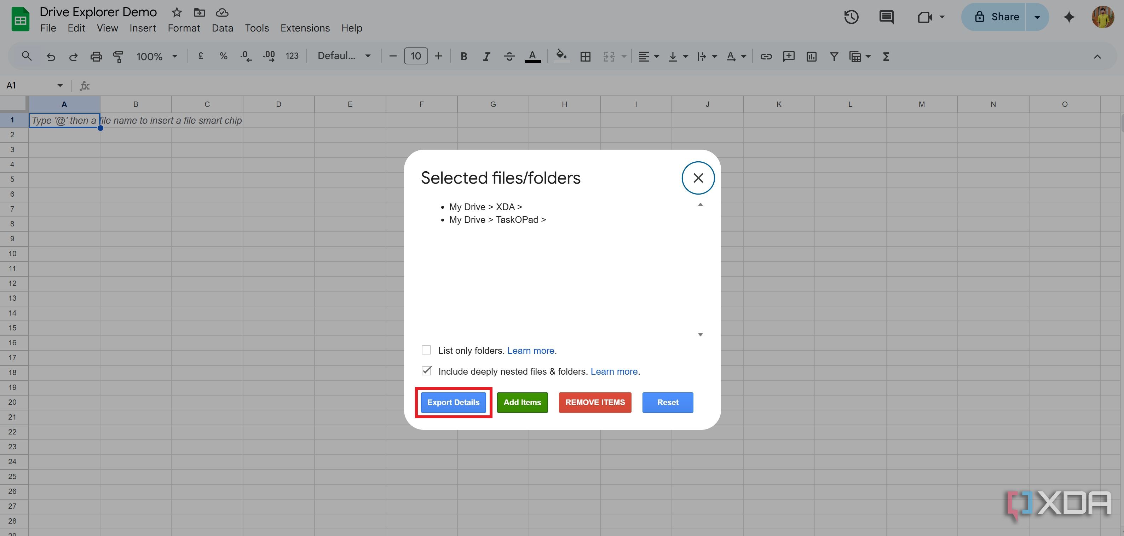
Task: Open the horizontal align dropdown
Action: (649, 56)
